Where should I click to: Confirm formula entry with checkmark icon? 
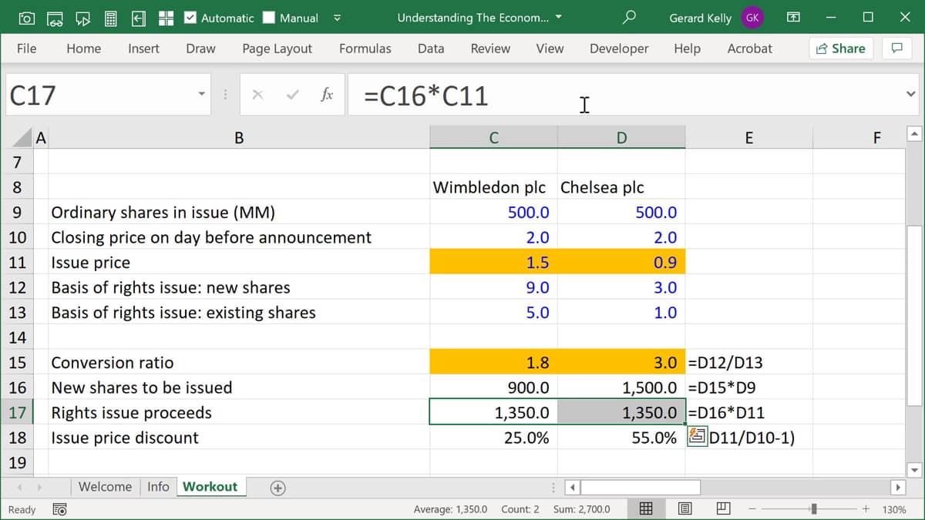[x=292, y=95]
